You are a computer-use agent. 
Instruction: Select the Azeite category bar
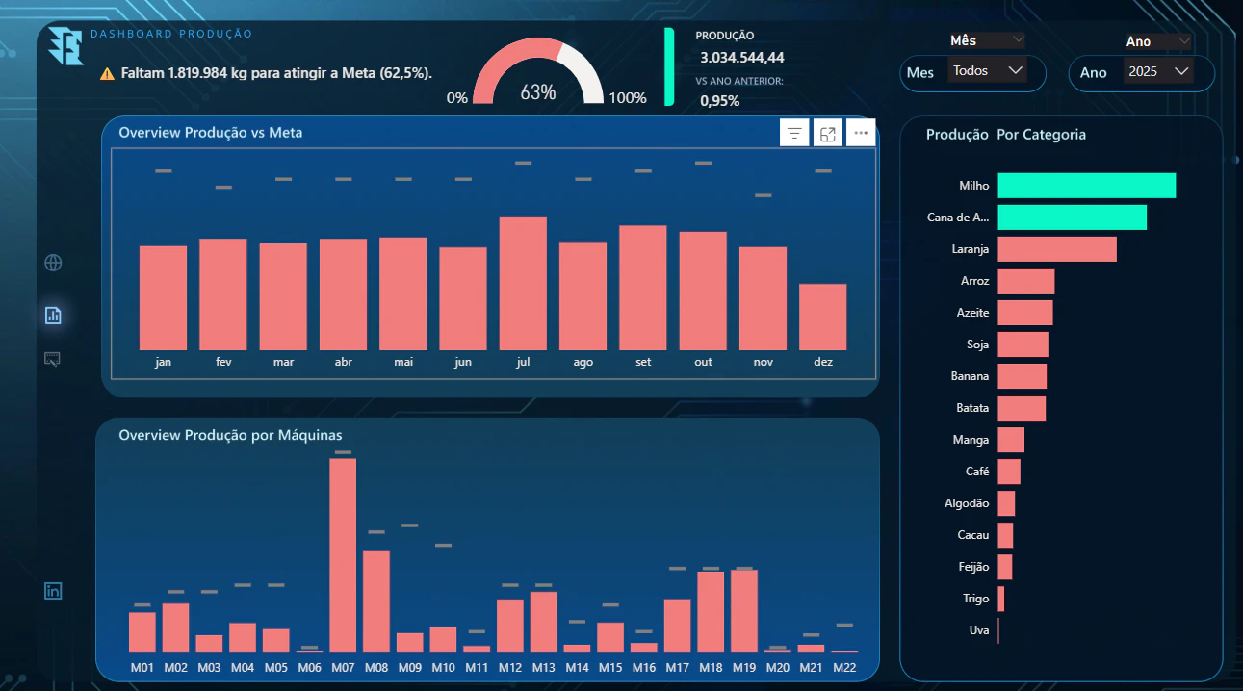coord(1025,313)
